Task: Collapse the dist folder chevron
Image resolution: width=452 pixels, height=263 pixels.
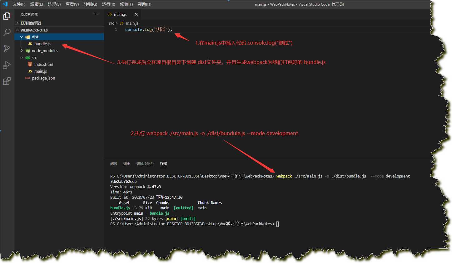Action: coord(22,37)
